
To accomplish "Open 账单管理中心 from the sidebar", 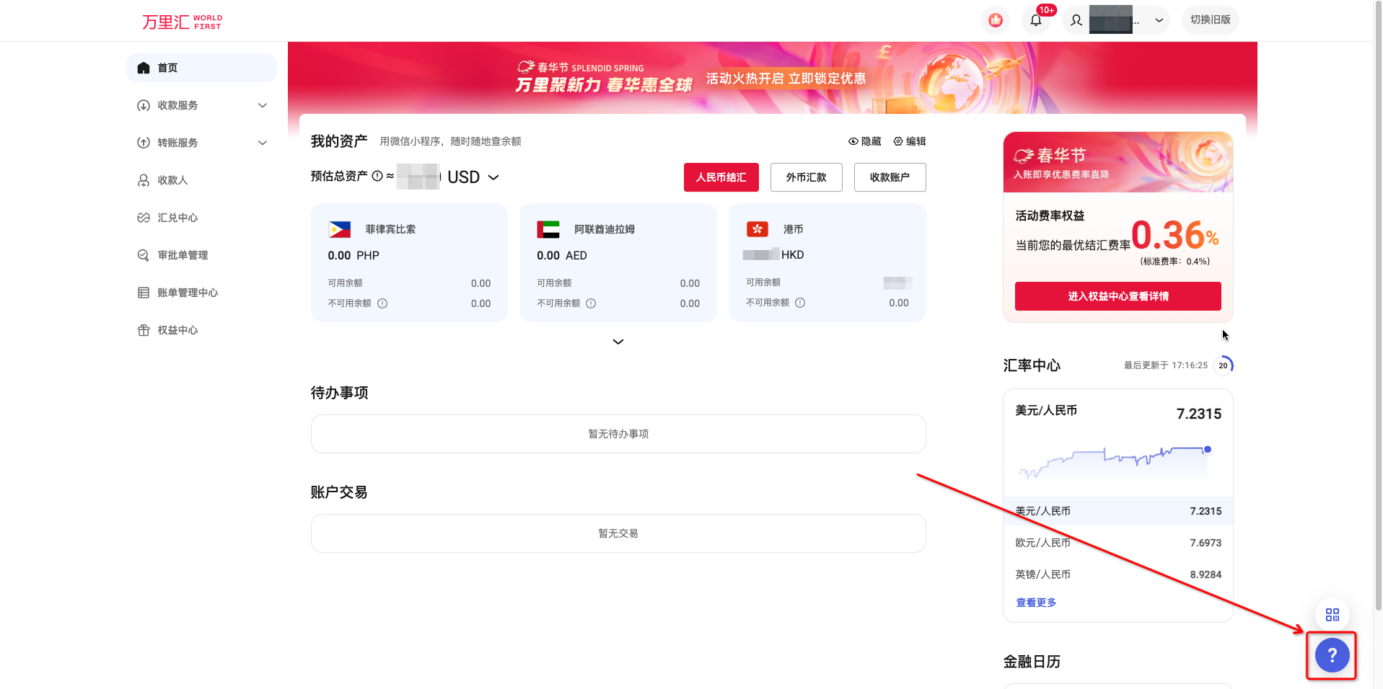I will pyautogui.click(x=187, y=292).
